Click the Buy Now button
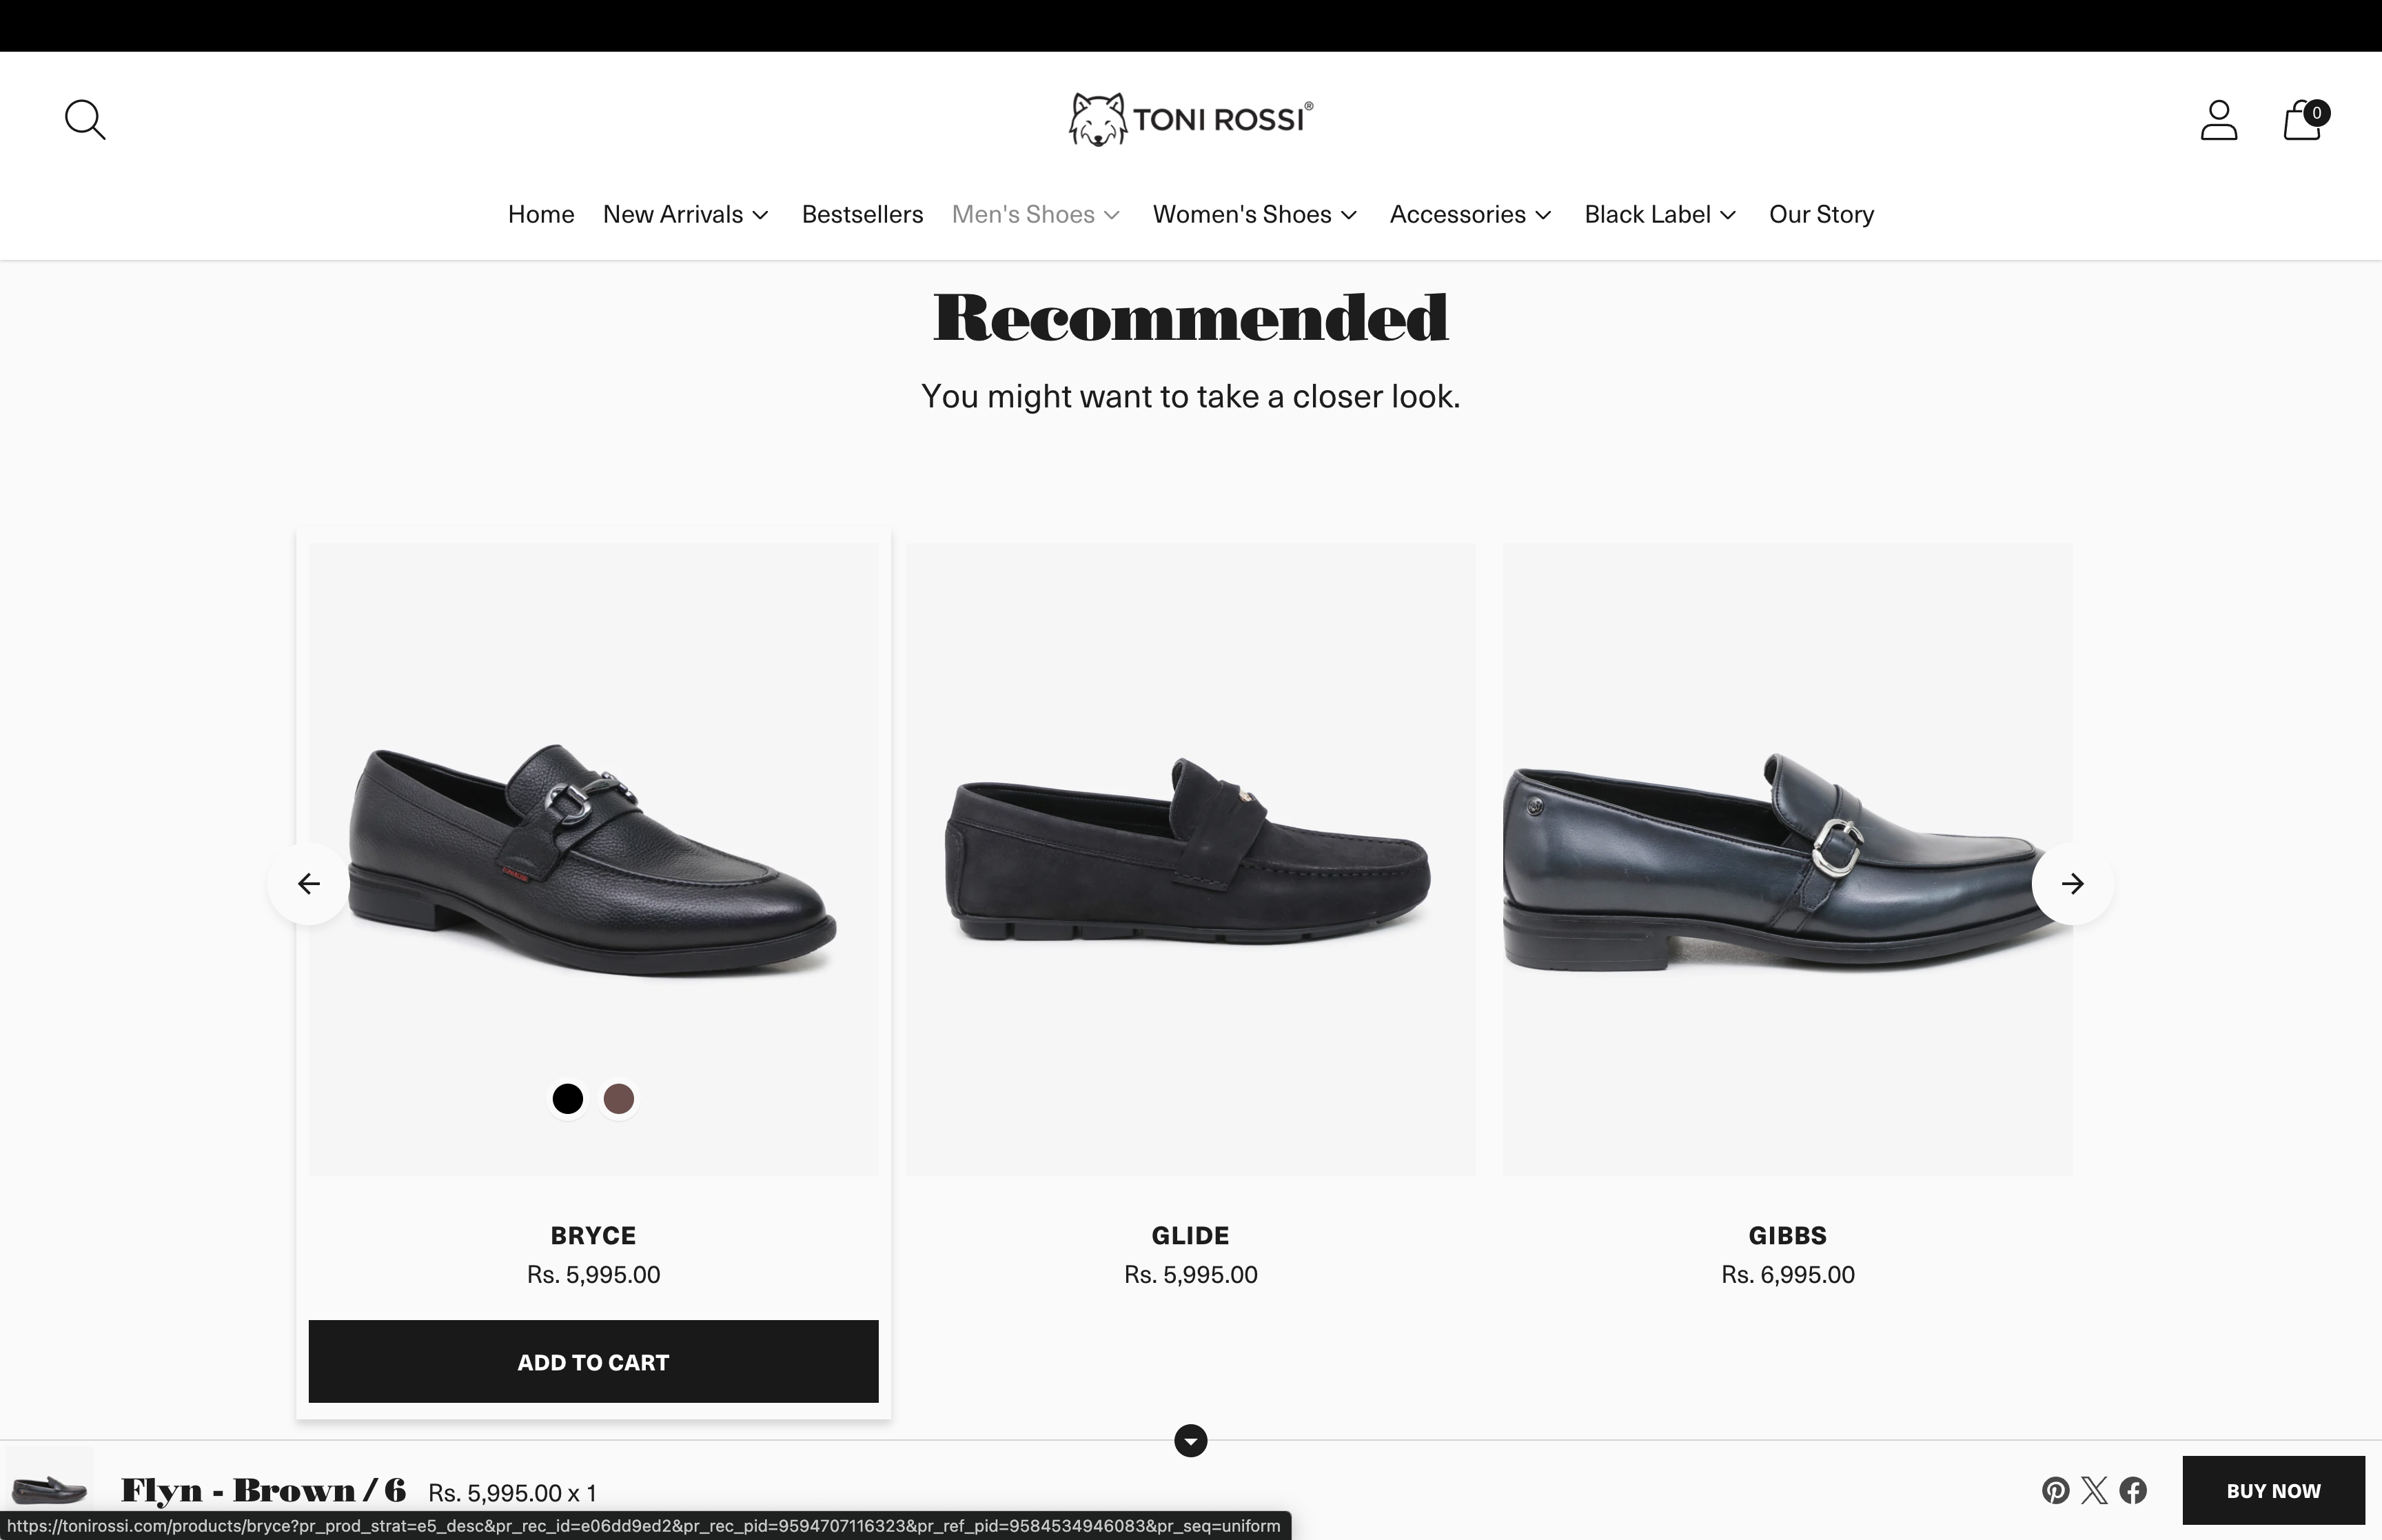The height and width of the screenshot is (1540, 2382). [x=2273, y=1491]
